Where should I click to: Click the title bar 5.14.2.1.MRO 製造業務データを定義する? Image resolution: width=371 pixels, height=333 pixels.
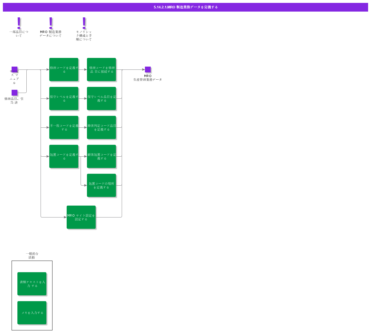coord(185,7)
